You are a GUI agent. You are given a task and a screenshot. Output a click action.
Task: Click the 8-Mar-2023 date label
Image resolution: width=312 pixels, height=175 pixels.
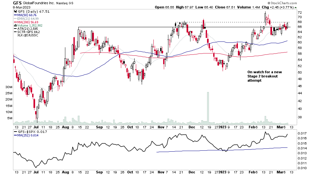(22, 7)
